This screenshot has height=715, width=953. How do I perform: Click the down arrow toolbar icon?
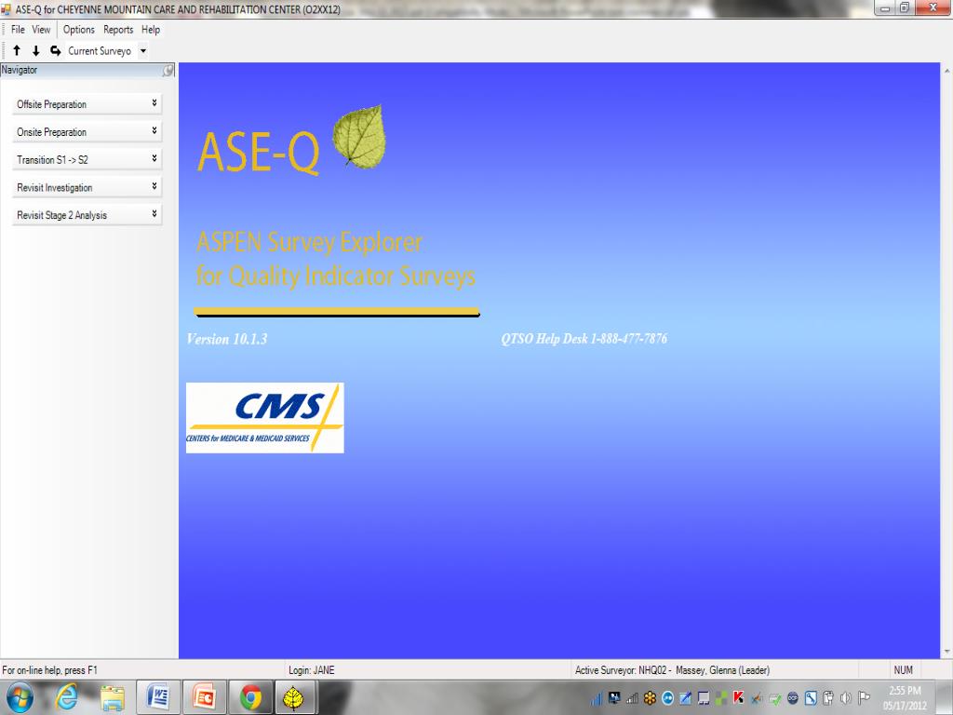(36, 50)
